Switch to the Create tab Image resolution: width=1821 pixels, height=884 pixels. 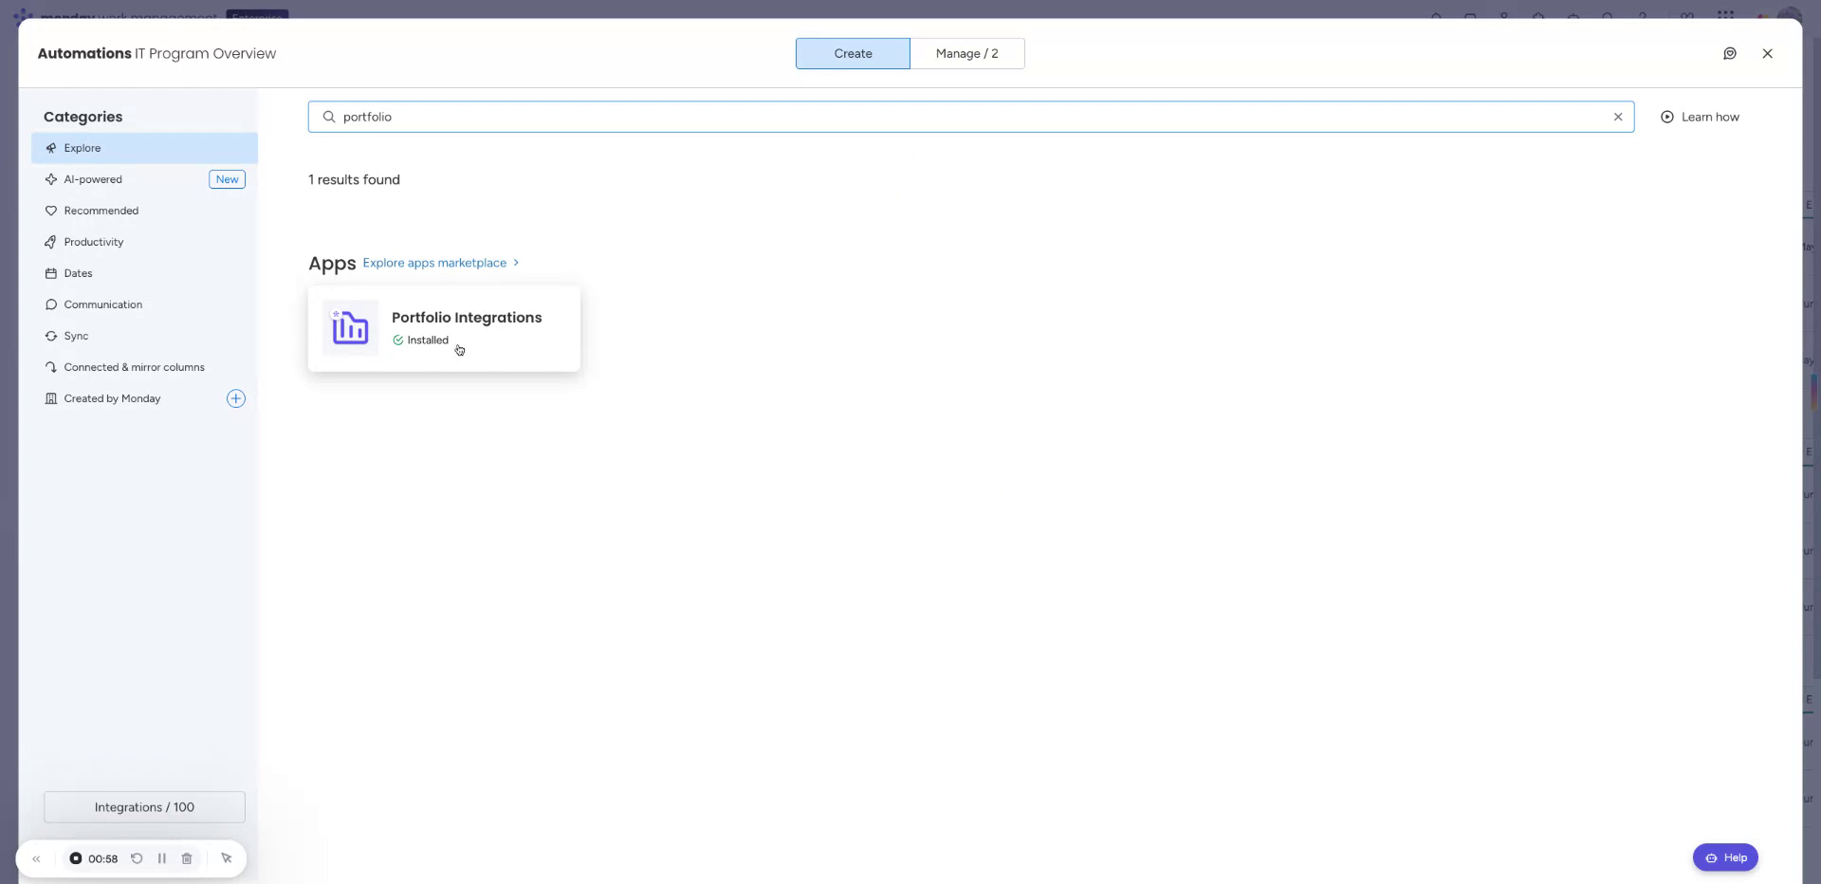(x=852, y=53)
